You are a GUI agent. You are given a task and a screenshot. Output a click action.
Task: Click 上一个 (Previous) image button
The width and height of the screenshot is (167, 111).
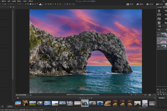(83, 98)
